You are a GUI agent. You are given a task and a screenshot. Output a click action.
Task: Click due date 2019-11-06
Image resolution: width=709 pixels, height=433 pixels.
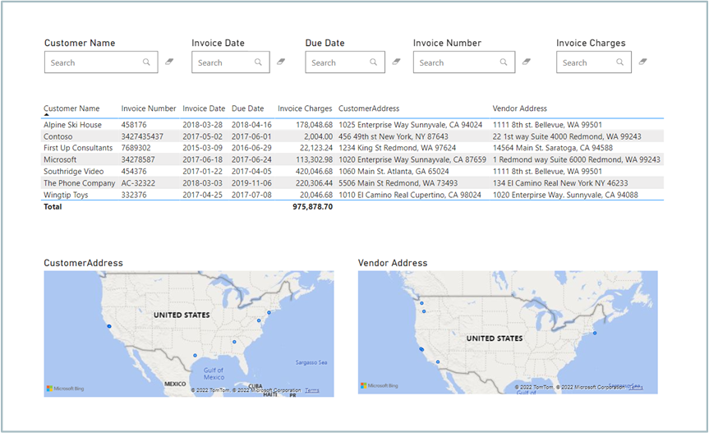251,183
